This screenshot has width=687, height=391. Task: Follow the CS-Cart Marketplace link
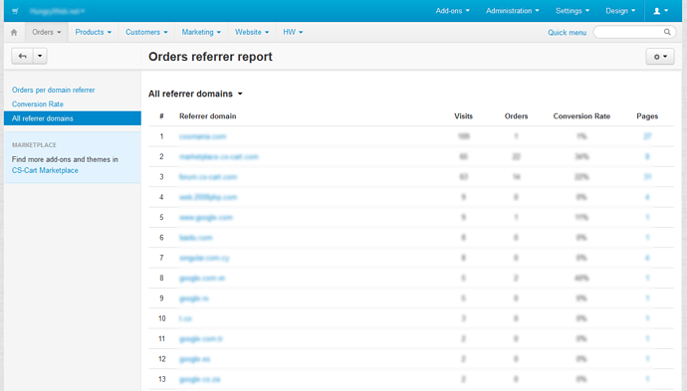45,170
